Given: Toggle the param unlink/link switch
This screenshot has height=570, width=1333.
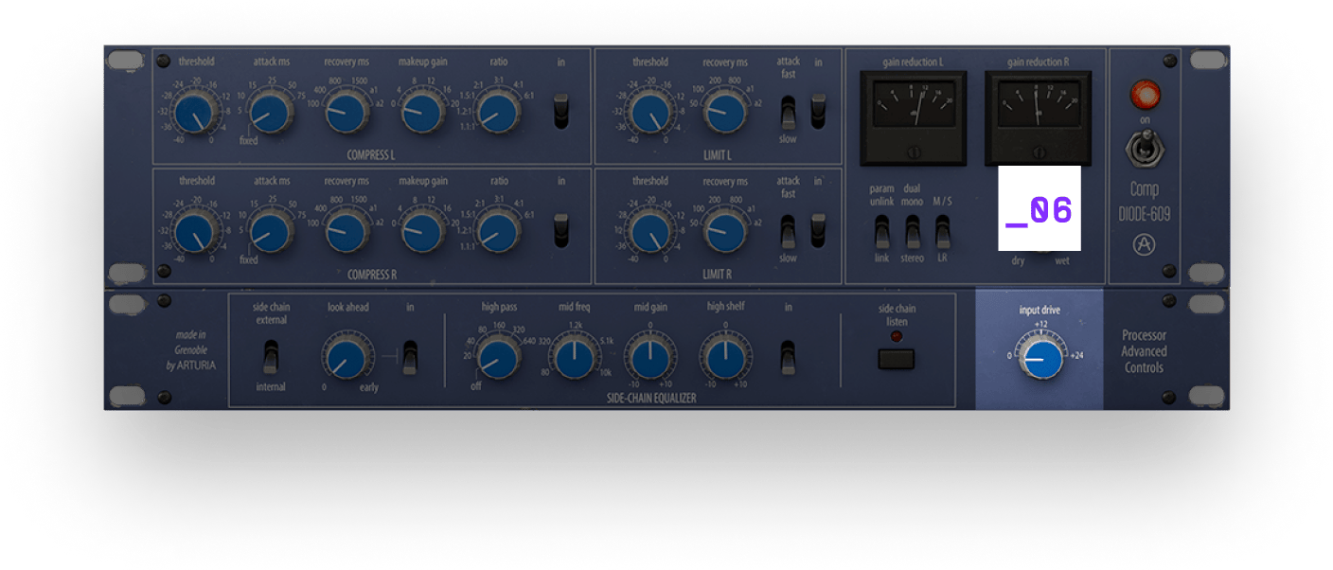Looking at the screenshot, I should tap(881, 232).
